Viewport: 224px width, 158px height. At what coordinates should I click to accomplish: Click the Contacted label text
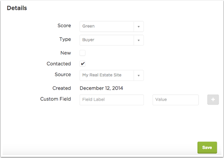pos(59,64)
